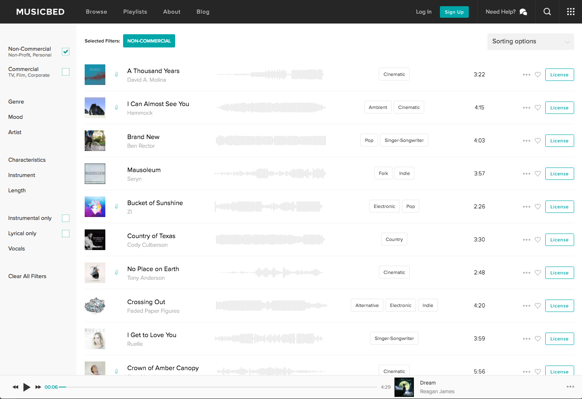Expand the Characteristics filter
This screenshot has width=582, height=399.
tap(27, 160)
